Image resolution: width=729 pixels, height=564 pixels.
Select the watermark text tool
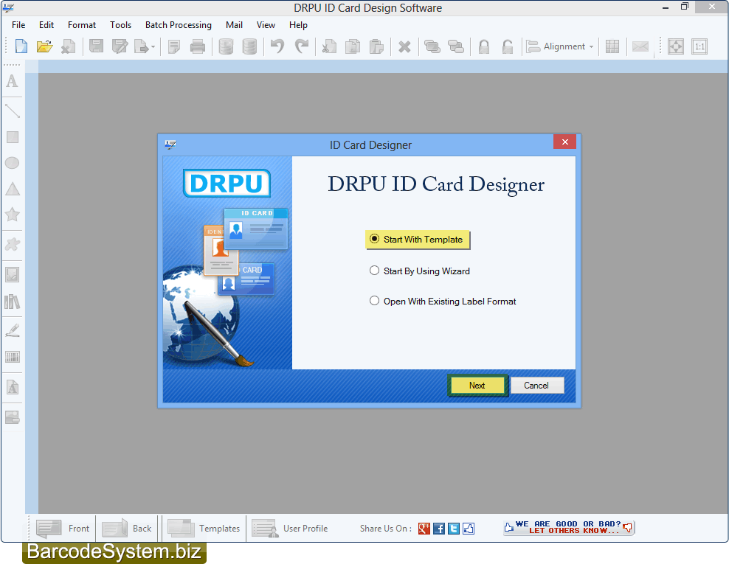point(12,387)
